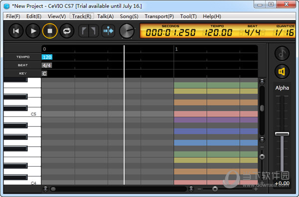Start playback with the Play button
The width and height of the screenshot is (299, 197).
pos(33,31)
